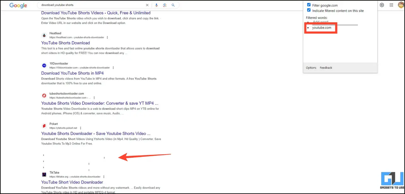The image size is (405, 194).
Task: Select the youtube.com filtered word
Action: [322, 28]
